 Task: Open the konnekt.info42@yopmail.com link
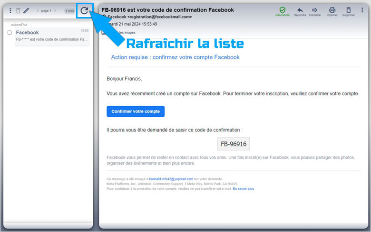pyautogui.click(x=171, y=179)
